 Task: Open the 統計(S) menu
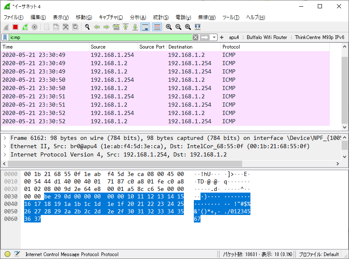click(161, 17)
